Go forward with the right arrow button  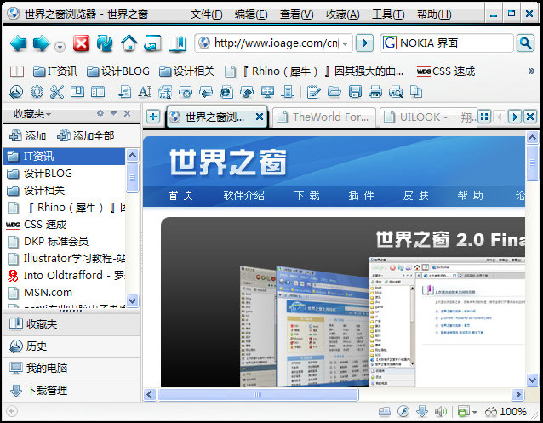41,43
